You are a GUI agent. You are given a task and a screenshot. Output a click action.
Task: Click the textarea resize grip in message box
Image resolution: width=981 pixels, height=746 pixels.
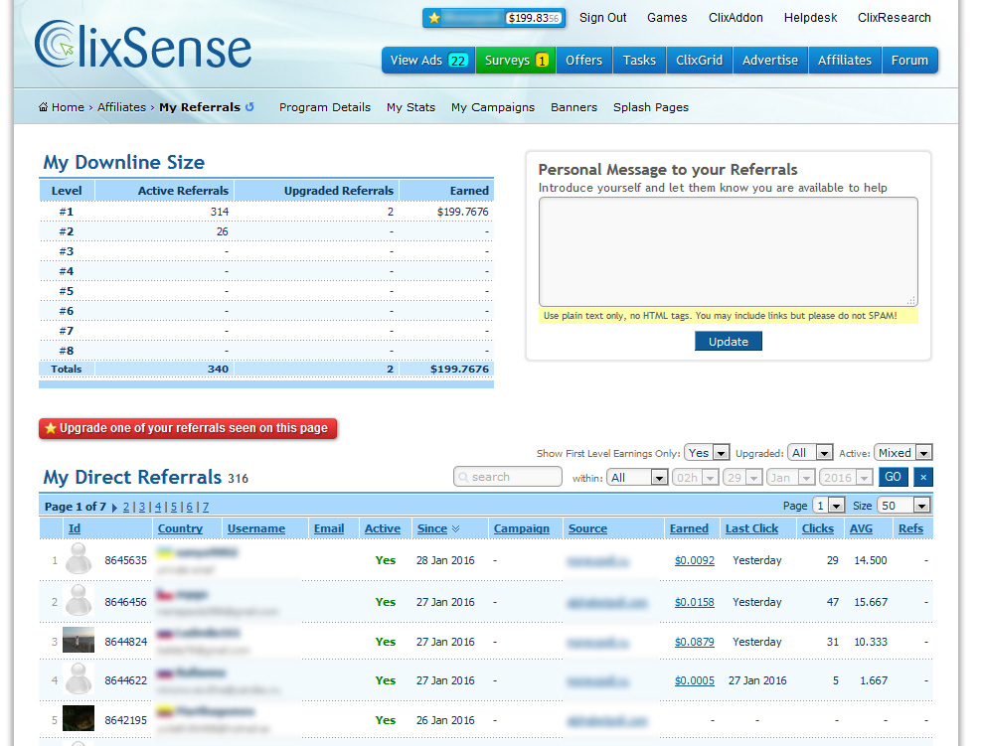click(x=911, y=301)
